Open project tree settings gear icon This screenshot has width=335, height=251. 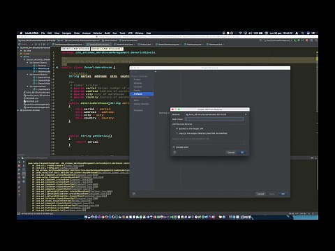click(44, 44)
